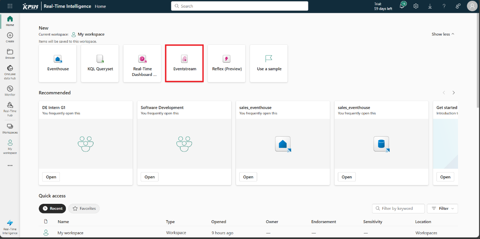The height and width of the screenshot is (239, 480).
Task: Click the 'Workspaces' location cell
Action: [x=426, y=233]
